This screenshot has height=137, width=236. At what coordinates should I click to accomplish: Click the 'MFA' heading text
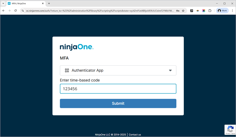point(64,58)
